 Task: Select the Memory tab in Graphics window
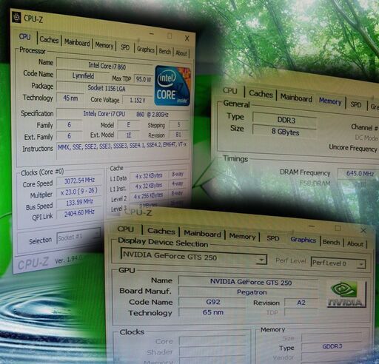tap(242, 236)
